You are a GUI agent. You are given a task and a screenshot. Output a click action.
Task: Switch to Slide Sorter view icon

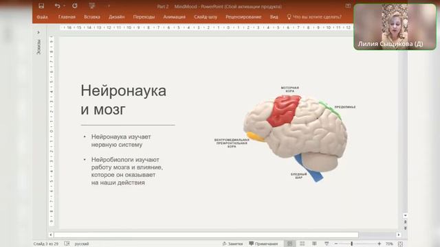pyautogui.click(x=302, y=244)
